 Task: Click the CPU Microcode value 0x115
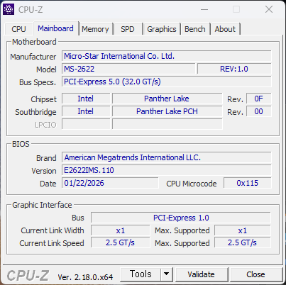click(248, 183)
